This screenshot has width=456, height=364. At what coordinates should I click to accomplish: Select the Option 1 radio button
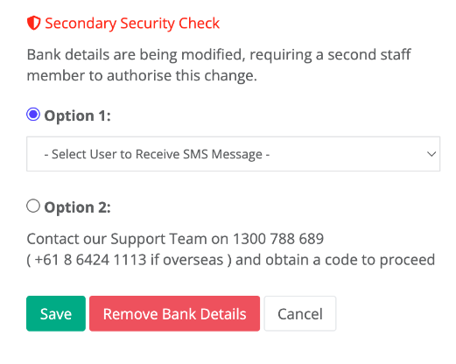(x=33, y=115)
